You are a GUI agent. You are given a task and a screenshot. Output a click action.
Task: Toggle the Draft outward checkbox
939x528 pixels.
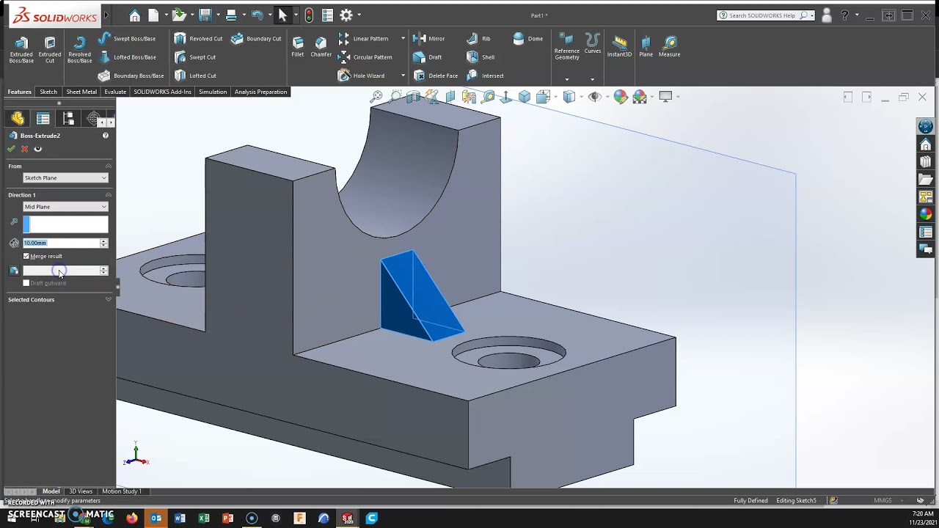(x=26, y=283)
